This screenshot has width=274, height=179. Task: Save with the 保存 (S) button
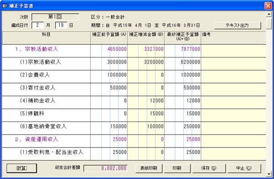[x=209, y=168]
